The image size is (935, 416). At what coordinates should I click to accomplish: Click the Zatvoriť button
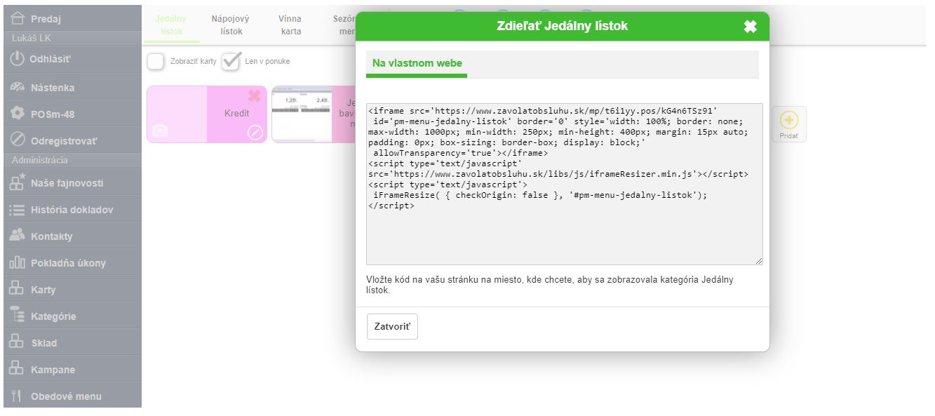[392, 327]
